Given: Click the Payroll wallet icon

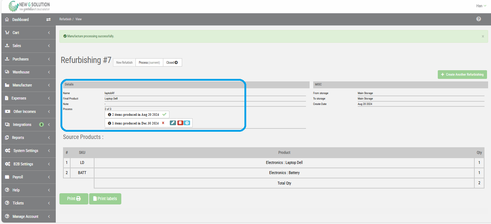Looking at the screenshot, I should click(x=7, y=177).
